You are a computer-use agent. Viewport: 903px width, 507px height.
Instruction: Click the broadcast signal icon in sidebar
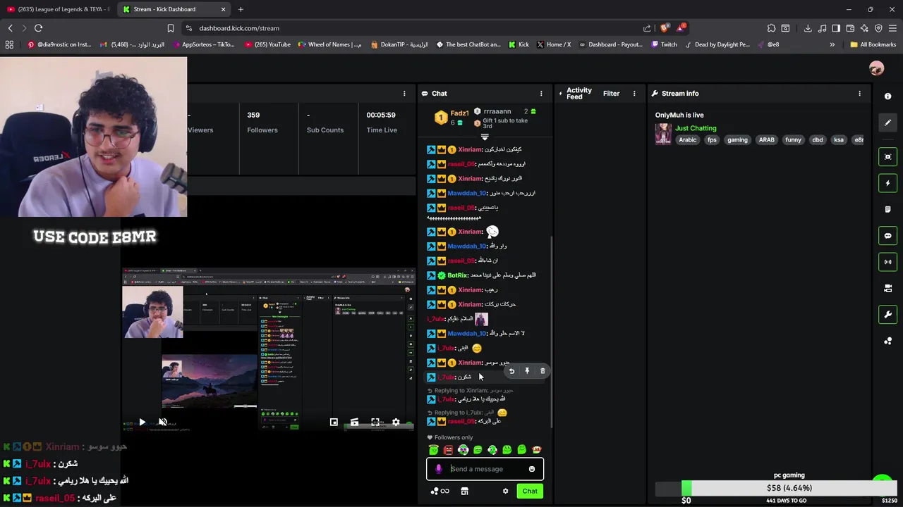click(888, 262)
